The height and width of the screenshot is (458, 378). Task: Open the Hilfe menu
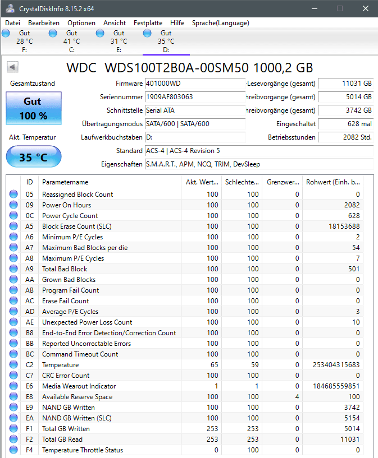point(177,23)
